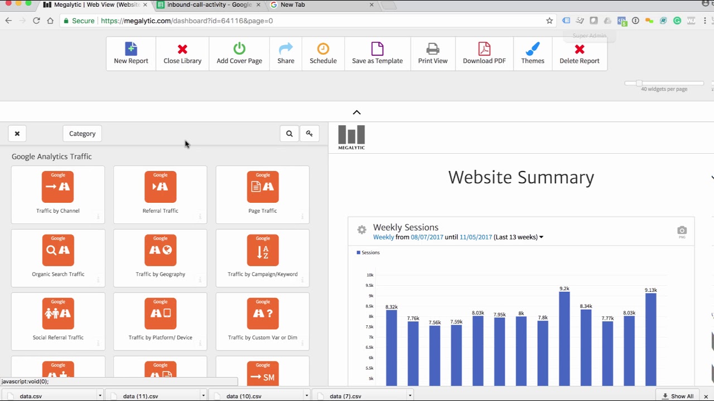Add Traffic by Custom Var or Dim widget
The width and height of the screenshot is (714, 401).
point(263,321)
